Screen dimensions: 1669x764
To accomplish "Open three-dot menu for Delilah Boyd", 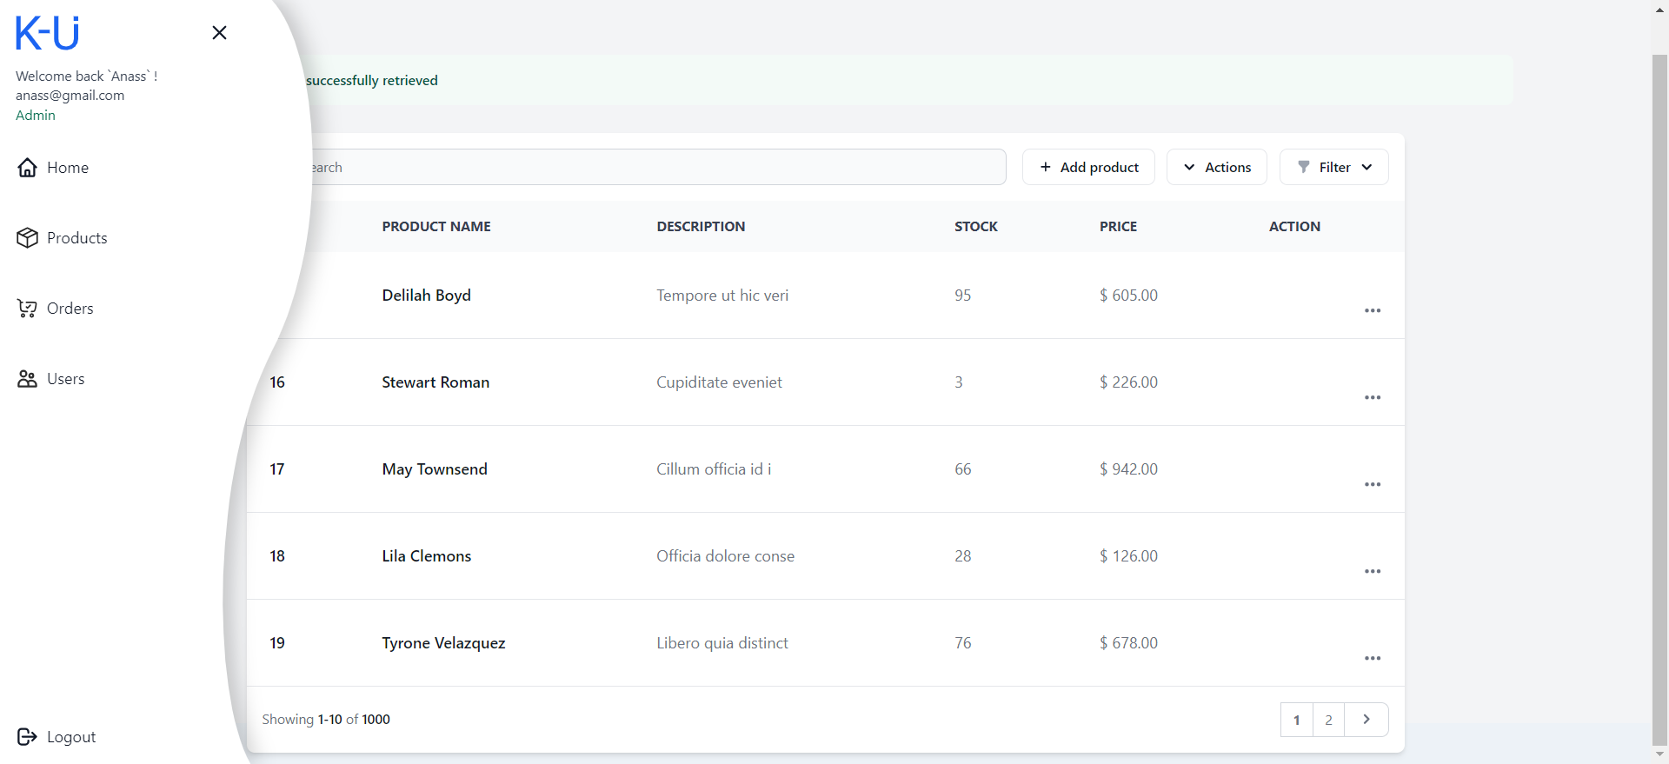I will pyautogui.click(x=1372, y=310).
